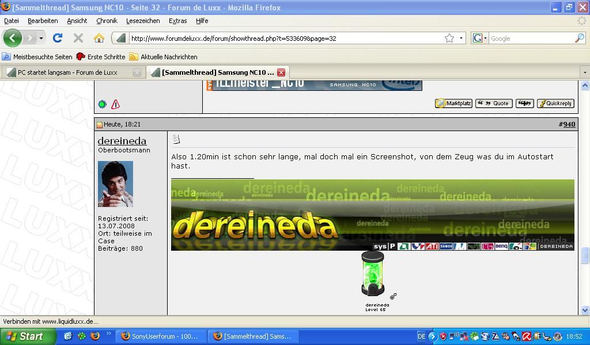Click the multi-quote button next to Quote
This screenshot has height=345, width=590.
pos(524,103)
